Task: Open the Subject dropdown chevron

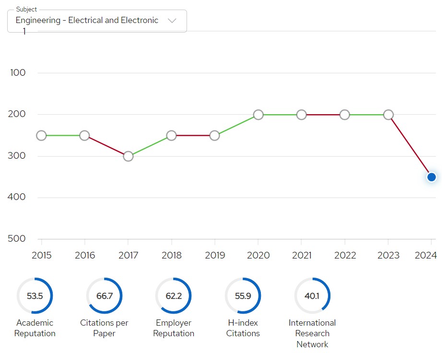Action: tap(172, 21)
